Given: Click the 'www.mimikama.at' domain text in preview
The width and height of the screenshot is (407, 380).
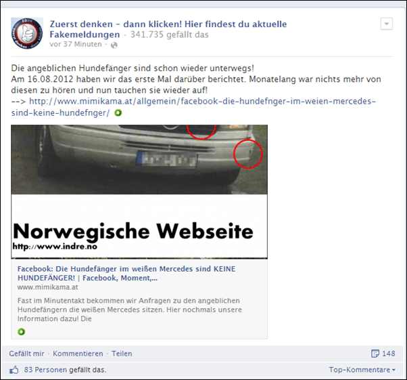Looking at the screenshot, I should (x=48, y=287).
